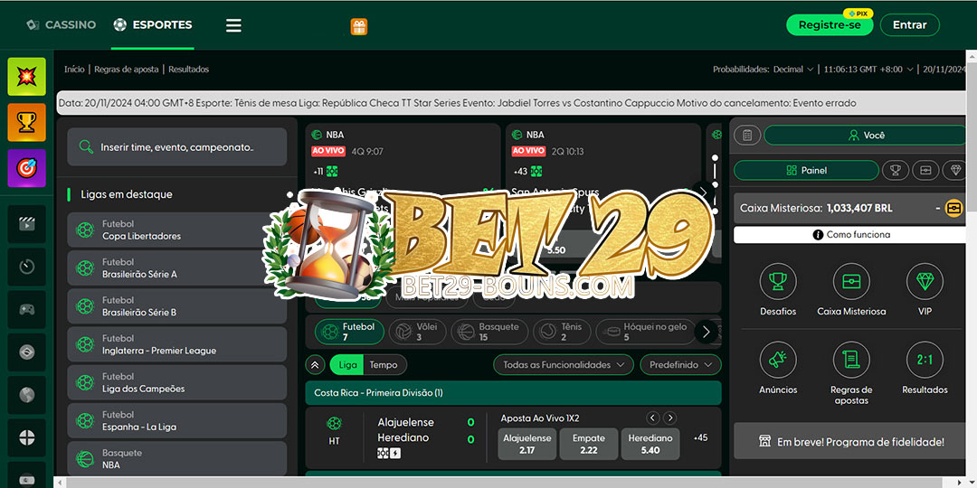
Task: Open the Você tab
Action: tap(866, 135)
